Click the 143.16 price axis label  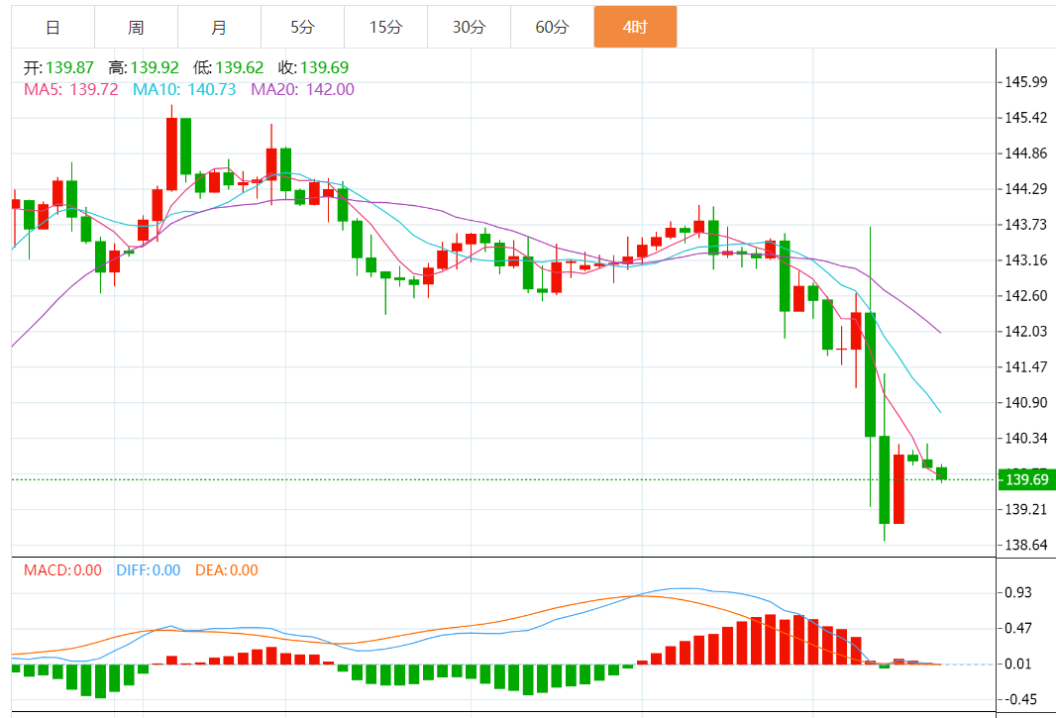1025,260
